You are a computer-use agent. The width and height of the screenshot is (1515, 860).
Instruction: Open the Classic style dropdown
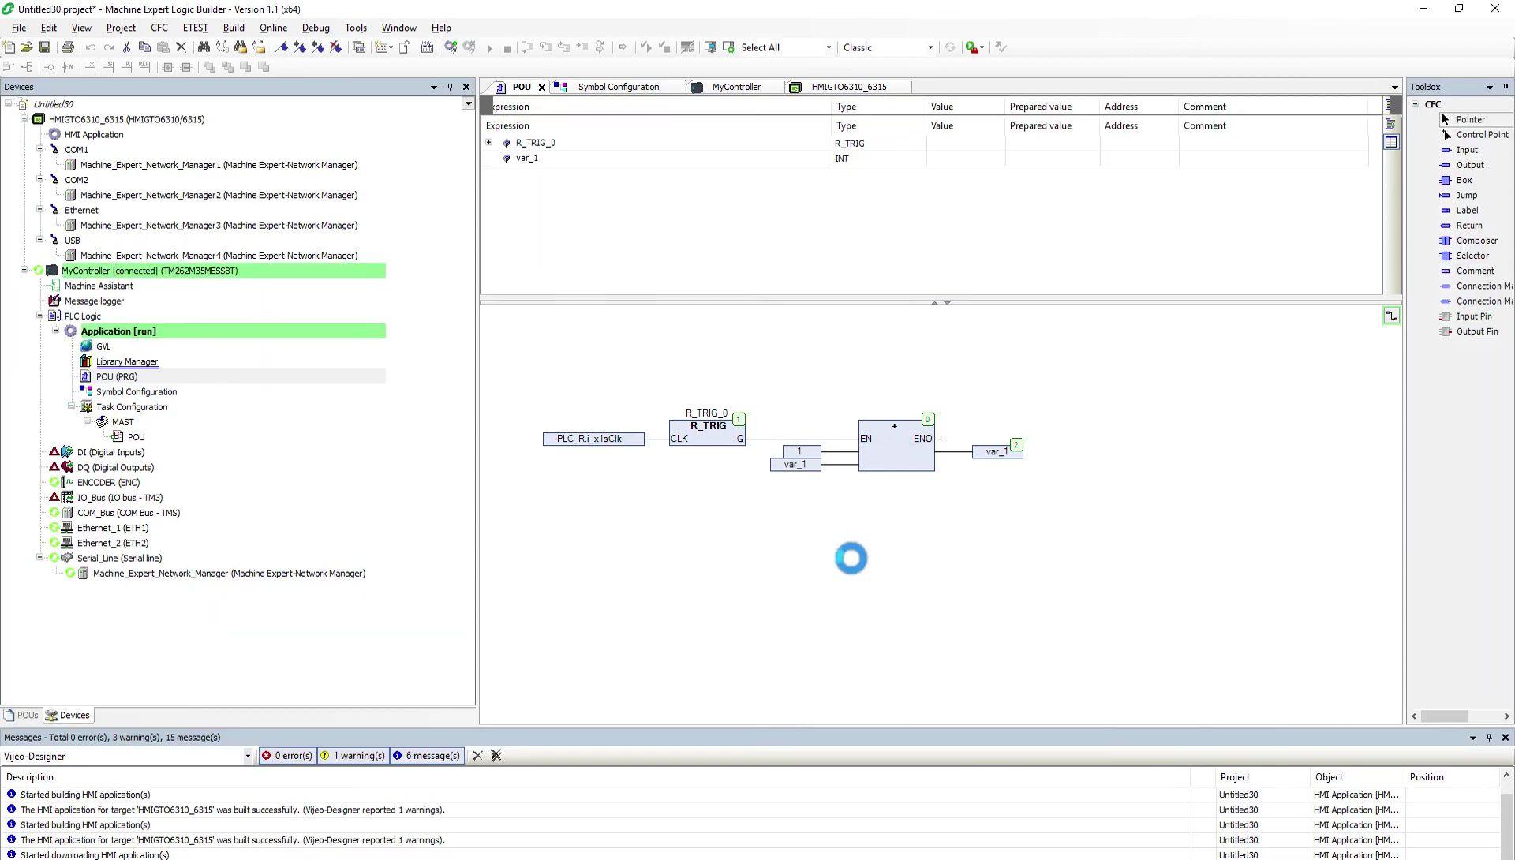(930, 47)
